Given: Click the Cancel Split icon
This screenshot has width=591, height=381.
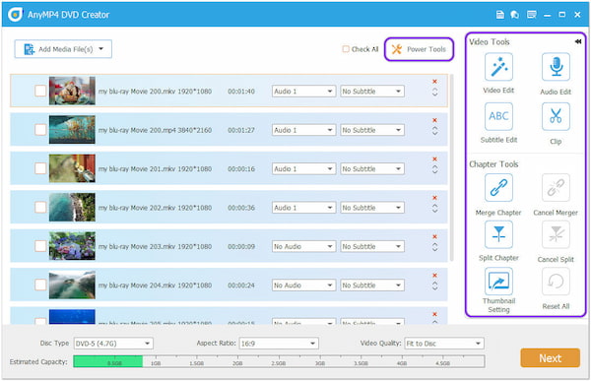Looking at the screenshot, I should coord(556,234).
